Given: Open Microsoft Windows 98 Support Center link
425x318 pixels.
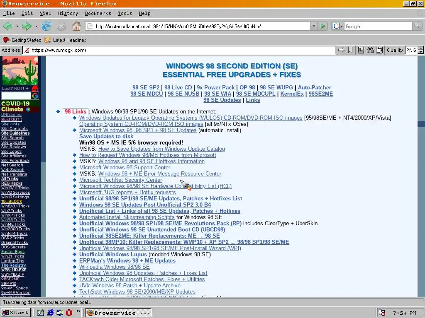Looking at the screenshot, I should tap(125, 168).
